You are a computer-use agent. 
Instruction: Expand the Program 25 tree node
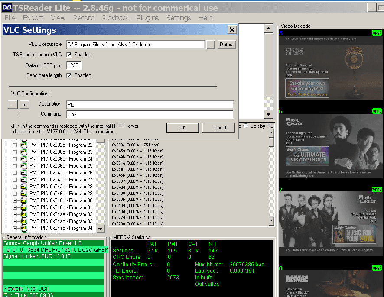tap(15, 166)
